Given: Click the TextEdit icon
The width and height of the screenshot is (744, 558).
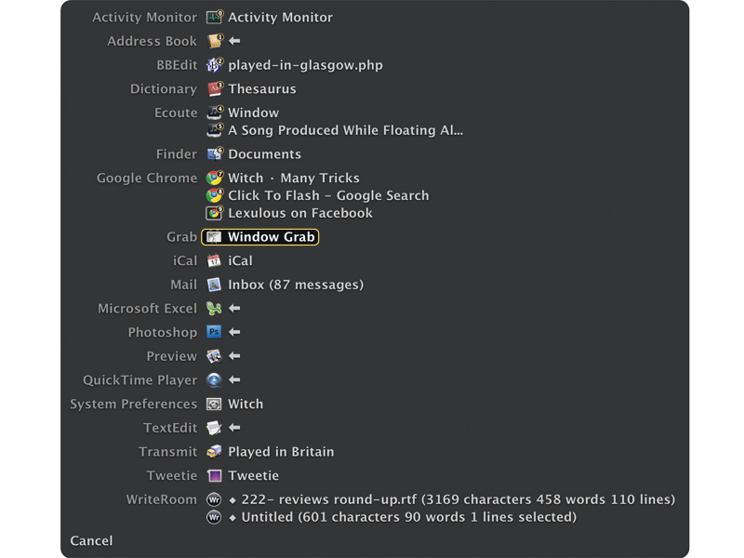Looking at the screenshot, I should [214, 428].
